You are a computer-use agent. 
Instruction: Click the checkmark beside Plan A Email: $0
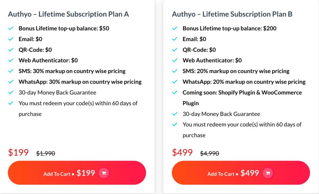point(11,39)
